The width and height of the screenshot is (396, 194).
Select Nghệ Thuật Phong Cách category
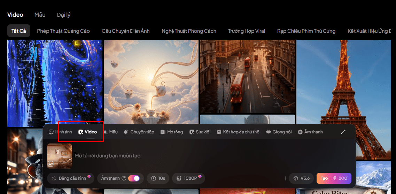point(189,31)
